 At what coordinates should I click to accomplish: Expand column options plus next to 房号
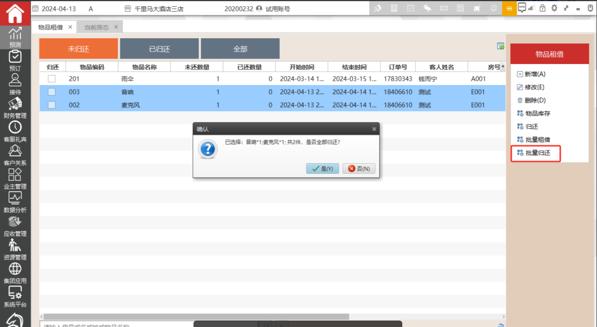(503, 67)
